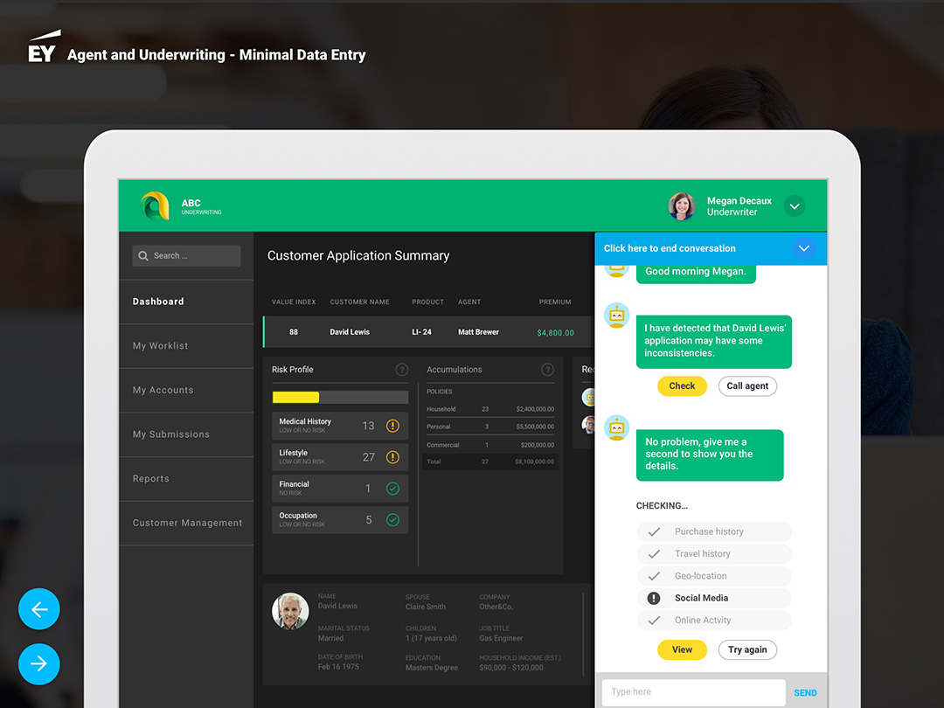
Task: Click the ABC Underwriting logo icon
Action: pyautogui.click(x=155, y=206)
